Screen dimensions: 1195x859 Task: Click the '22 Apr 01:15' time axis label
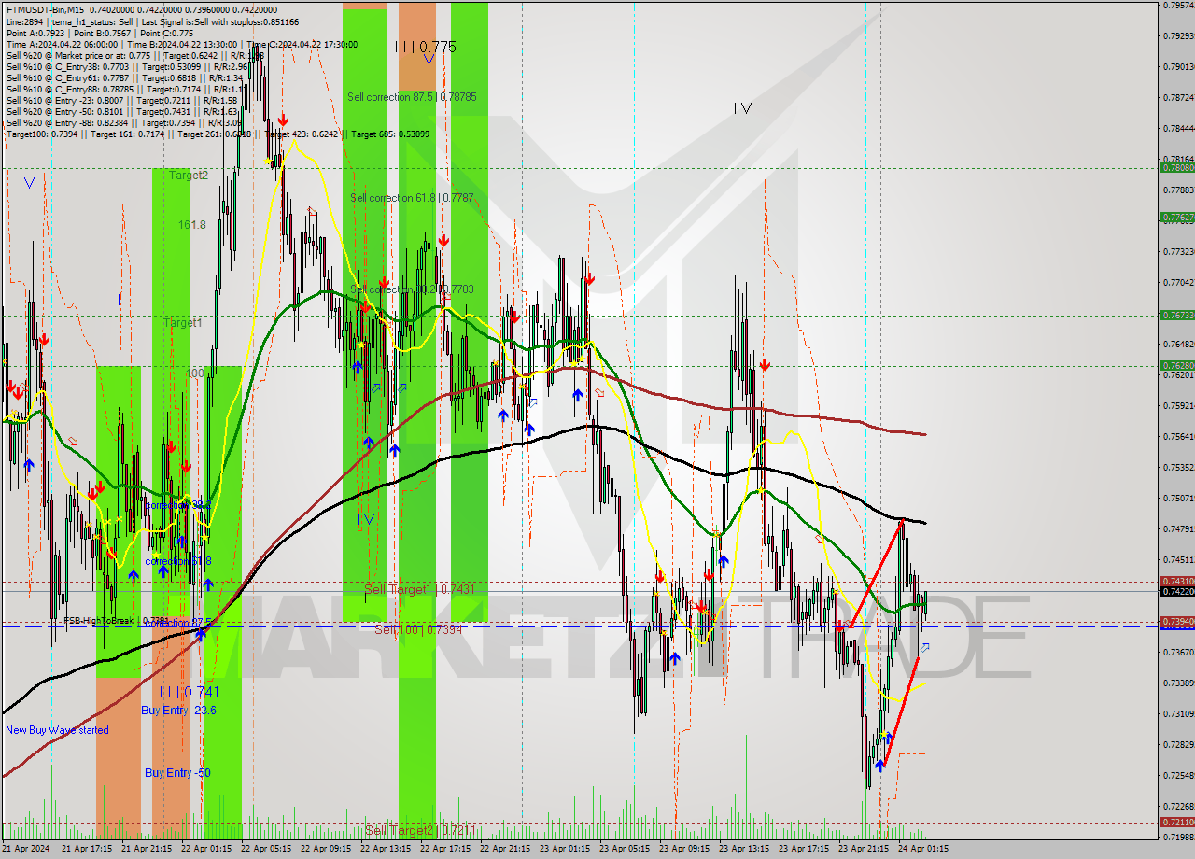[206, 849]
